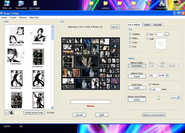Click photo list scrollbar down arrow
The height and width of the screenshot is (133, 185).
(52, 107)
